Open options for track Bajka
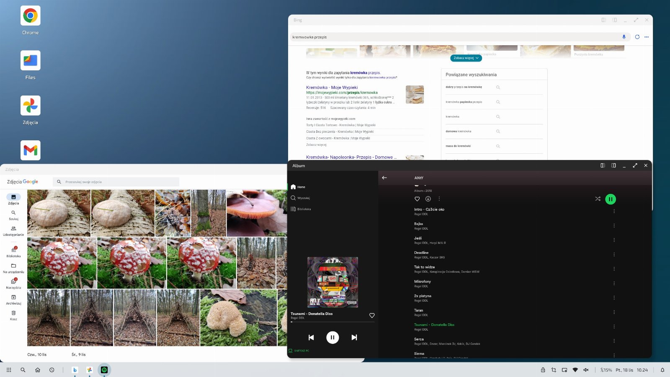The height and width of the screenshot is (377, 670). coord(614,226)
